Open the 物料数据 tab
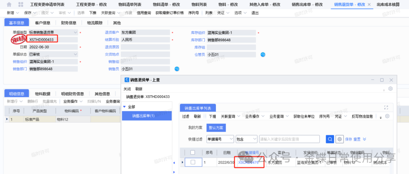 42,94
